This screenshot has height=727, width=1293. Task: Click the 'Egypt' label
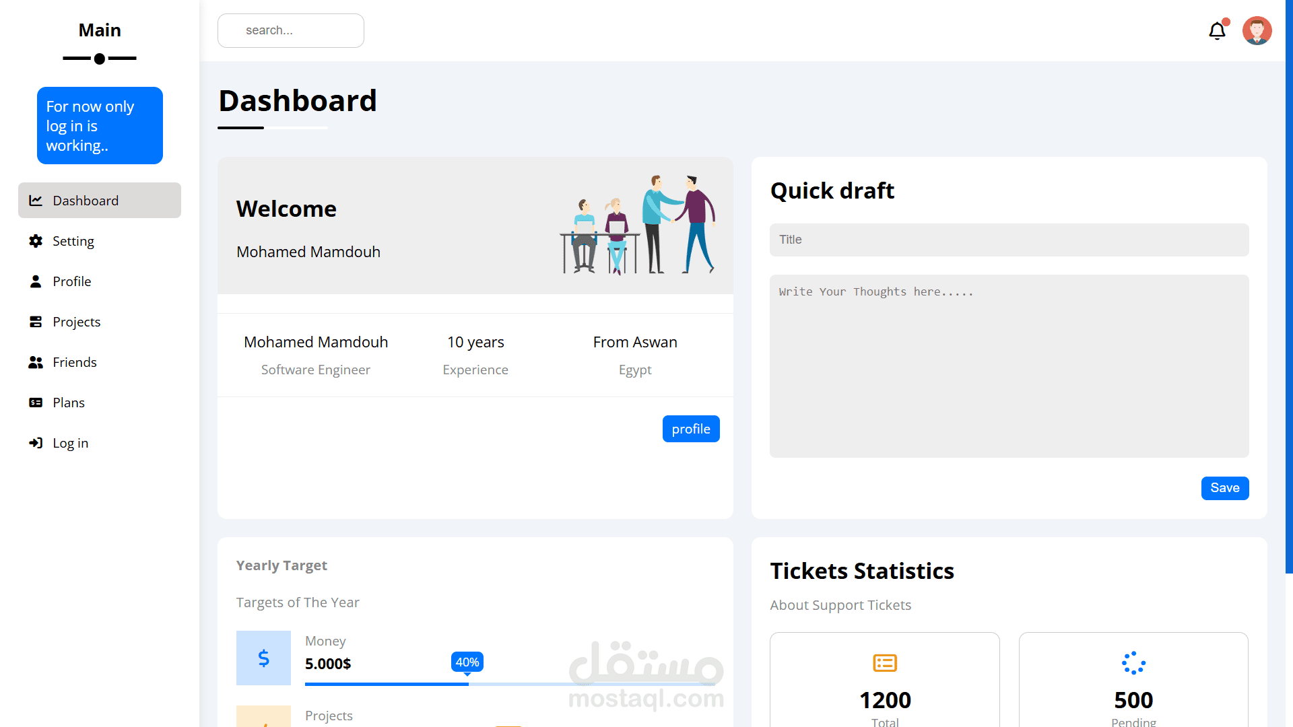pos(635,370)
